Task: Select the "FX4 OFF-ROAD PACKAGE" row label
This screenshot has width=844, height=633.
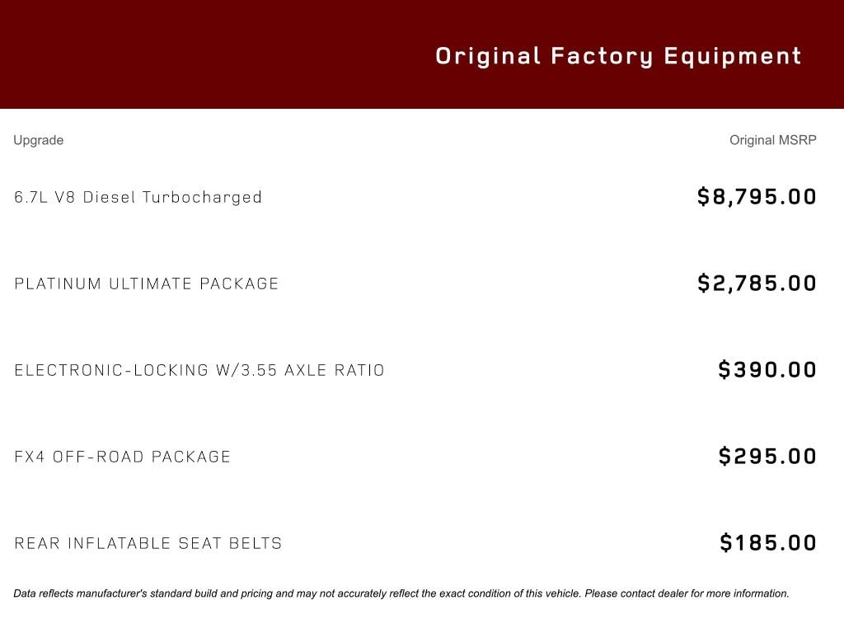Action: click(x=123, y=457)
